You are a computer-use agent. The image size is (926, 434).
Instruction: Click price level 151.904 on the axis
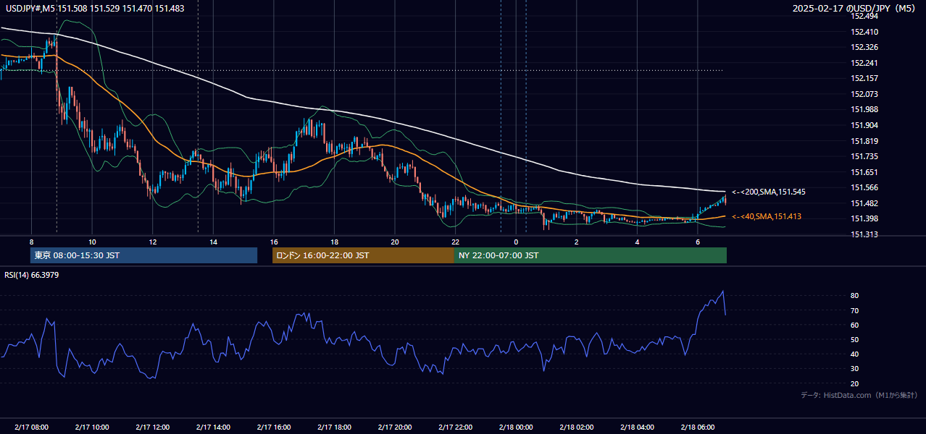click(x=864, y=125)
